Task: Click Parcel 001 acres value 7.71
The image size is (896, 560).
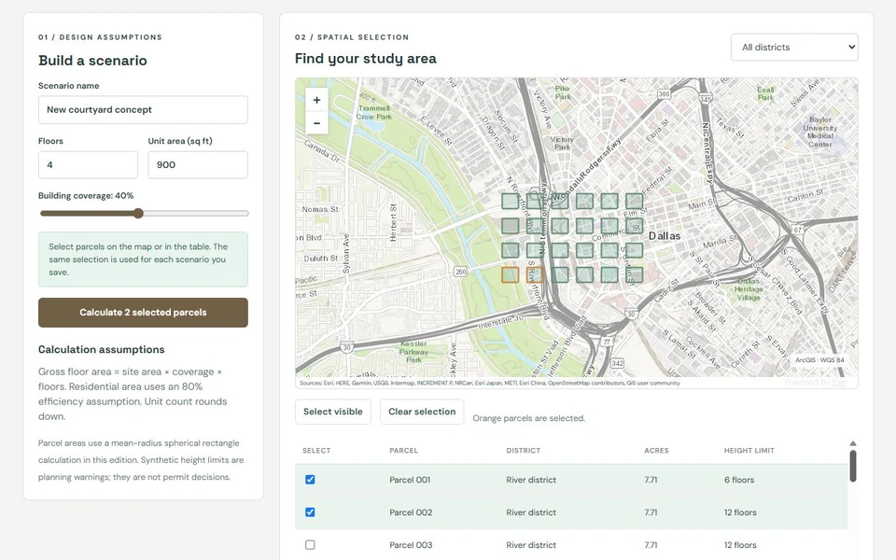Action: [651, 480]
